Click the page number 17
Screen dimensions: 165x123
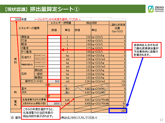(x=161, y=120)
